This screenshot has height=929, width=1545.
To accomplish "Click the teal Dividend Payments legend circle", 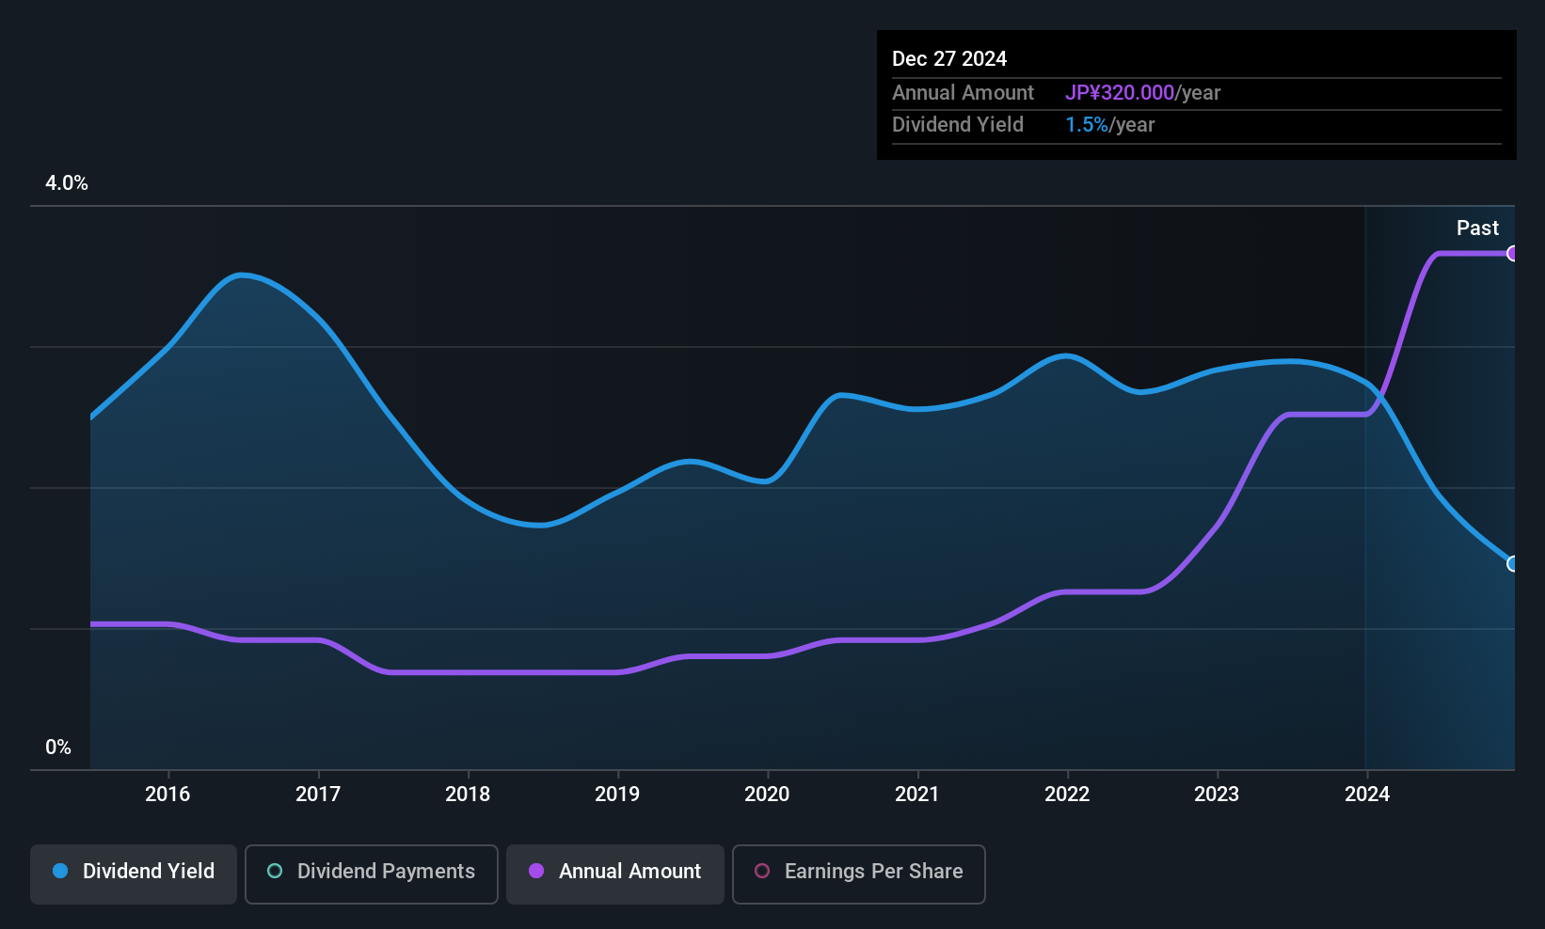I will click(275, 871).
